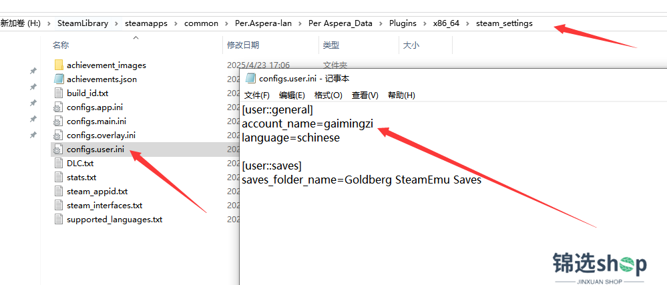Click the supported_languages.txt file icon
The width and height of the screenshot is (667, 285).
click(x=59, y=220)
